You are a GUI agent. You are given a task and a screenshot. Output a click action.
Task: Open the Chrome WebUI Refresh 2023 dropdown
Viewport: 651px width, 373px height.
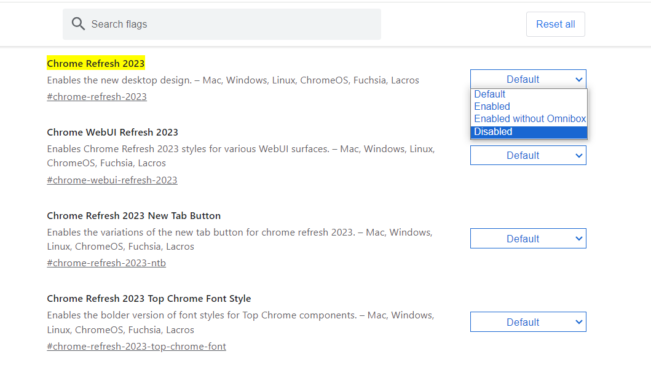click(x=528, y=155)
